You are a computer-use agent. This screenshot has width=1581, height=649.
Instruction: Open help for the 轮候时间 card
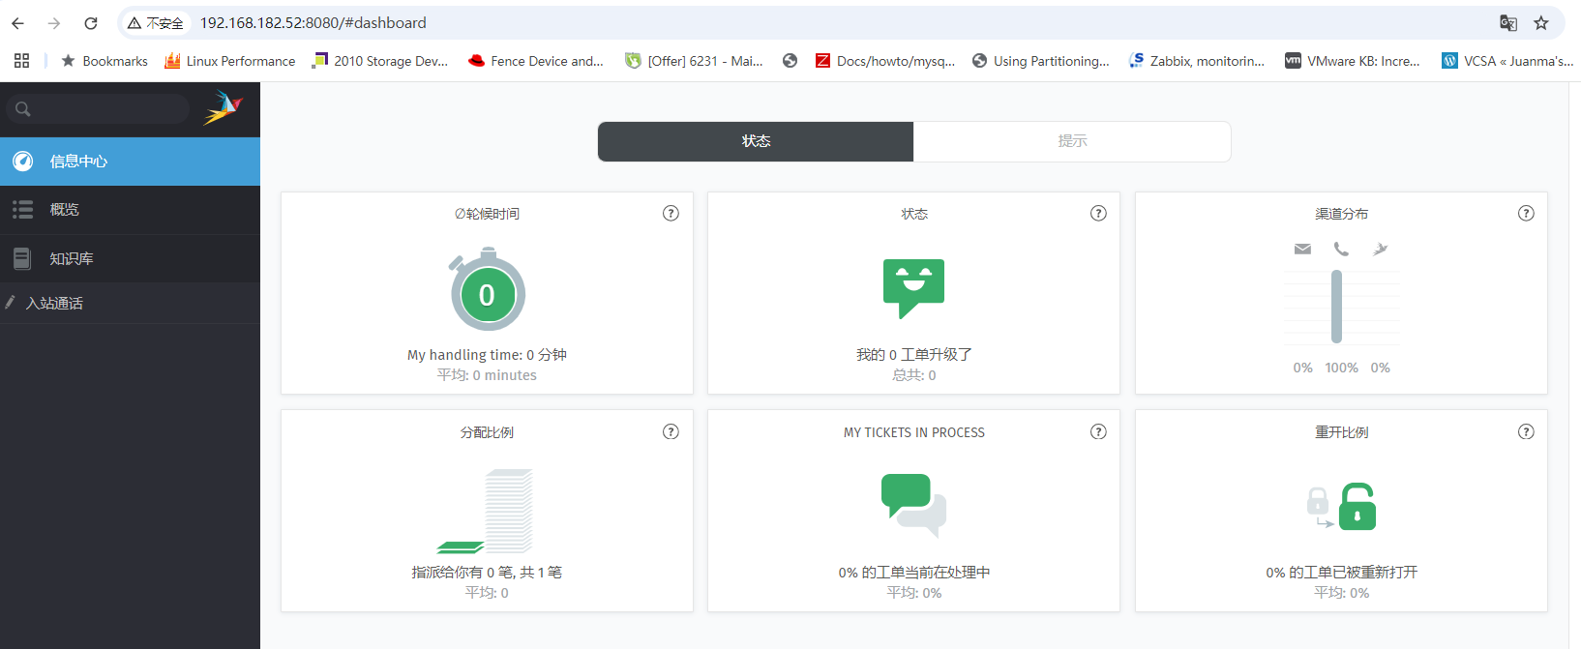click(x=671, y=214)
